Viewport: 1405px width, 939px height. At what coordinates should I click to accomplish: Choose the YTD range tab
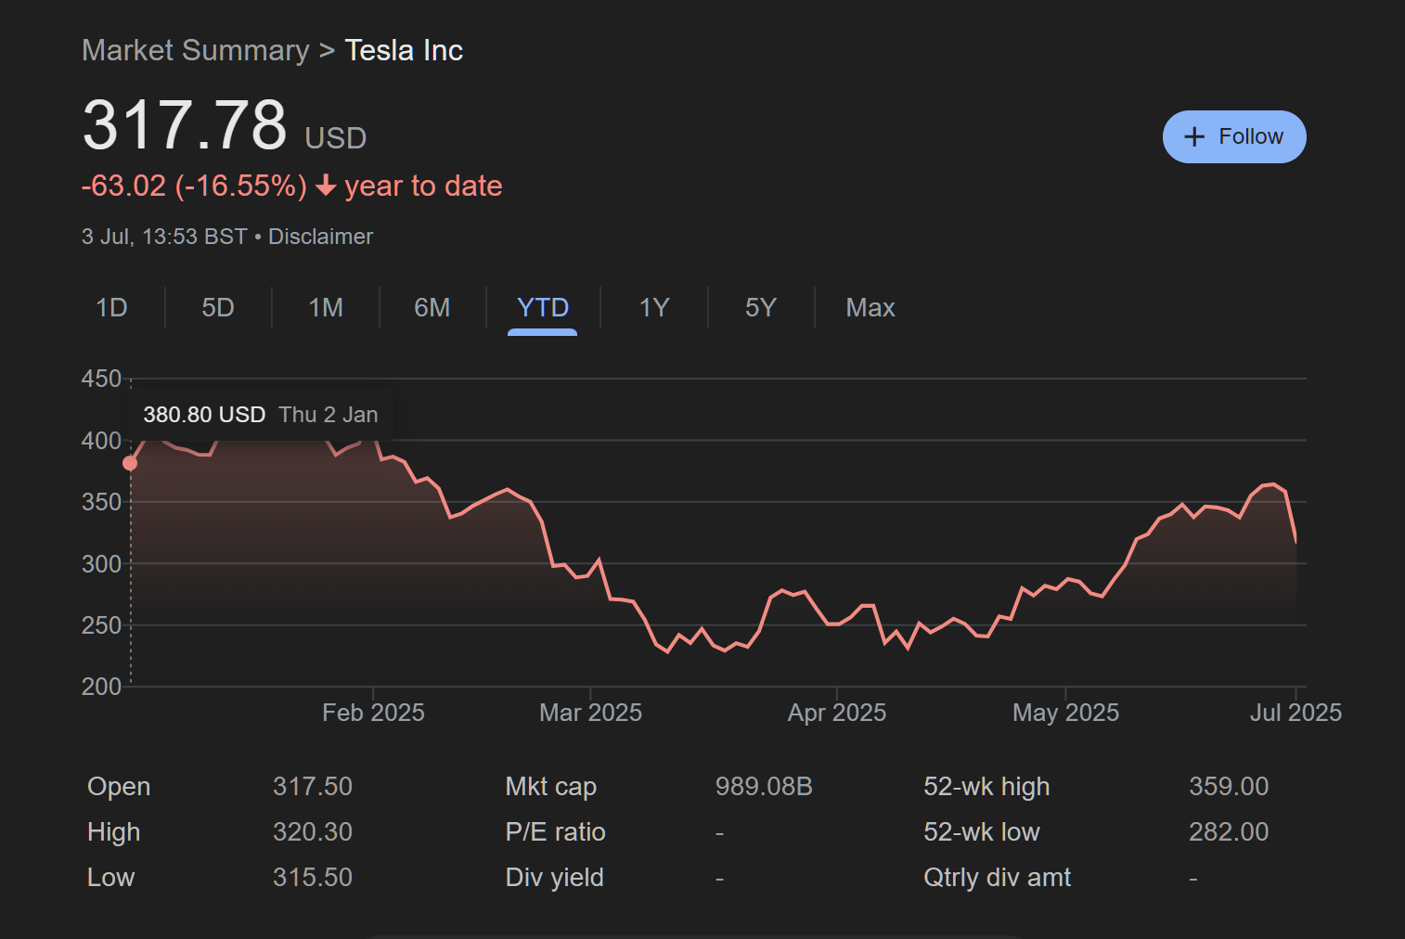coord(543,307)
